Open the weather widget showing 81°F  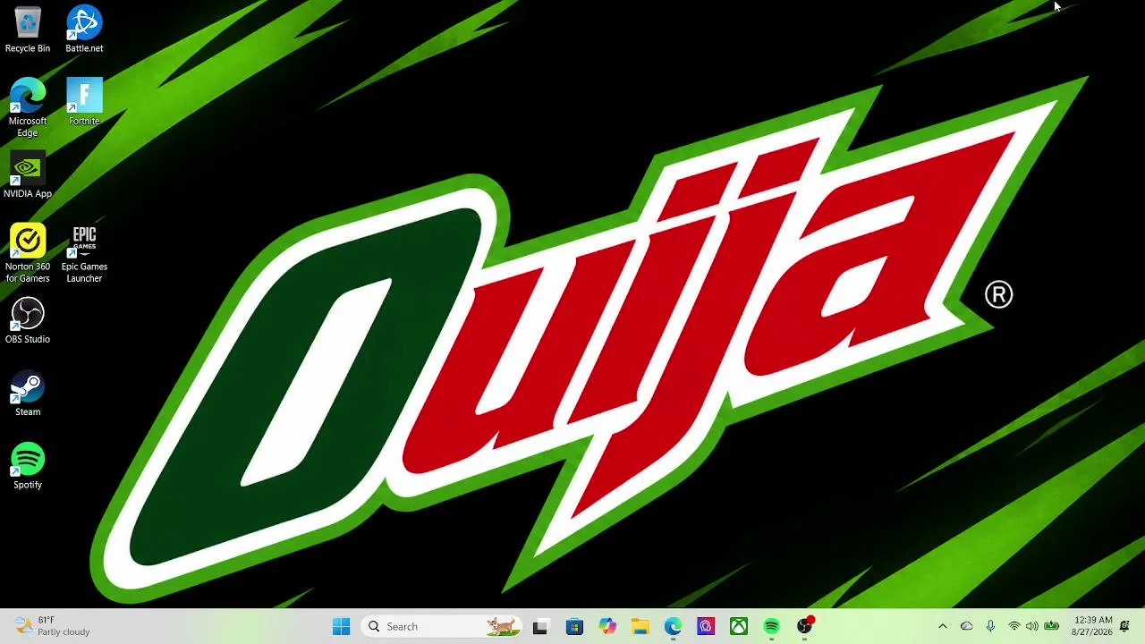(x=54, y=626)
